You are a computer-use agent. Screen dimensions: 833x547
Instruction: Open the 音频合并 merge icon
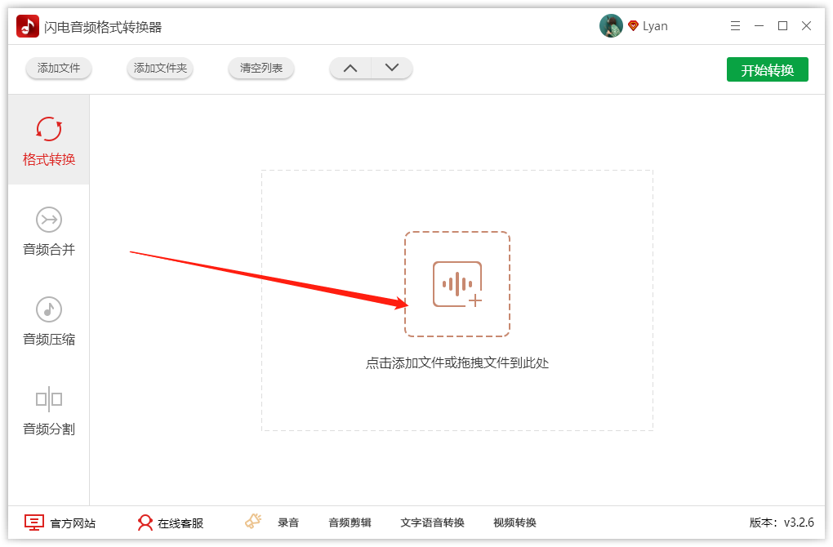point(49,220)
